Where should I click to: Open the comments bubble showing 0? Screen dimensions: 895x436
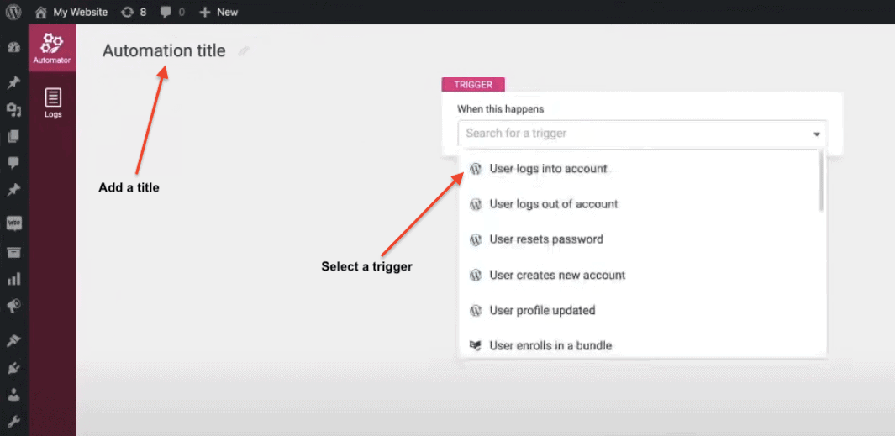click(172, 12)
